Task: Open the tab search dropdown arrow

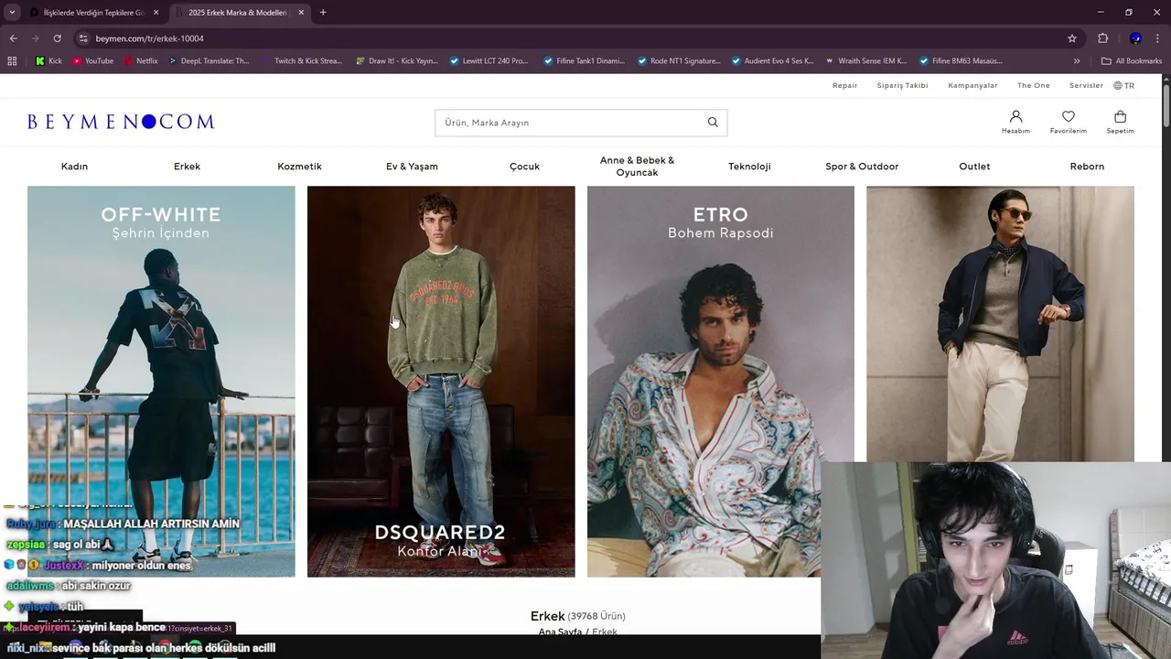Action: (x=12, y=12)
